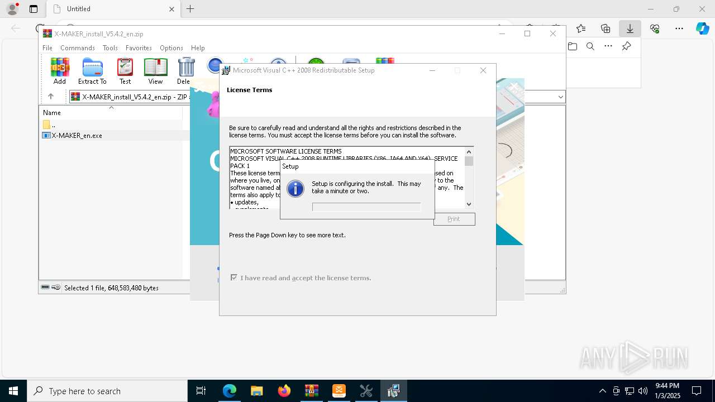Click the key icon in WinRAR status bar
The width and height of the screenshot is (715, 402).
click(x=56, y=288)
